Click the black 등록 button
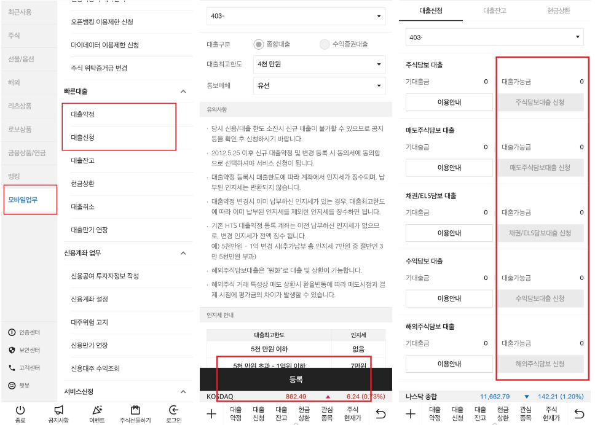This screenshot has width=595, height=425. coord(296,379)
